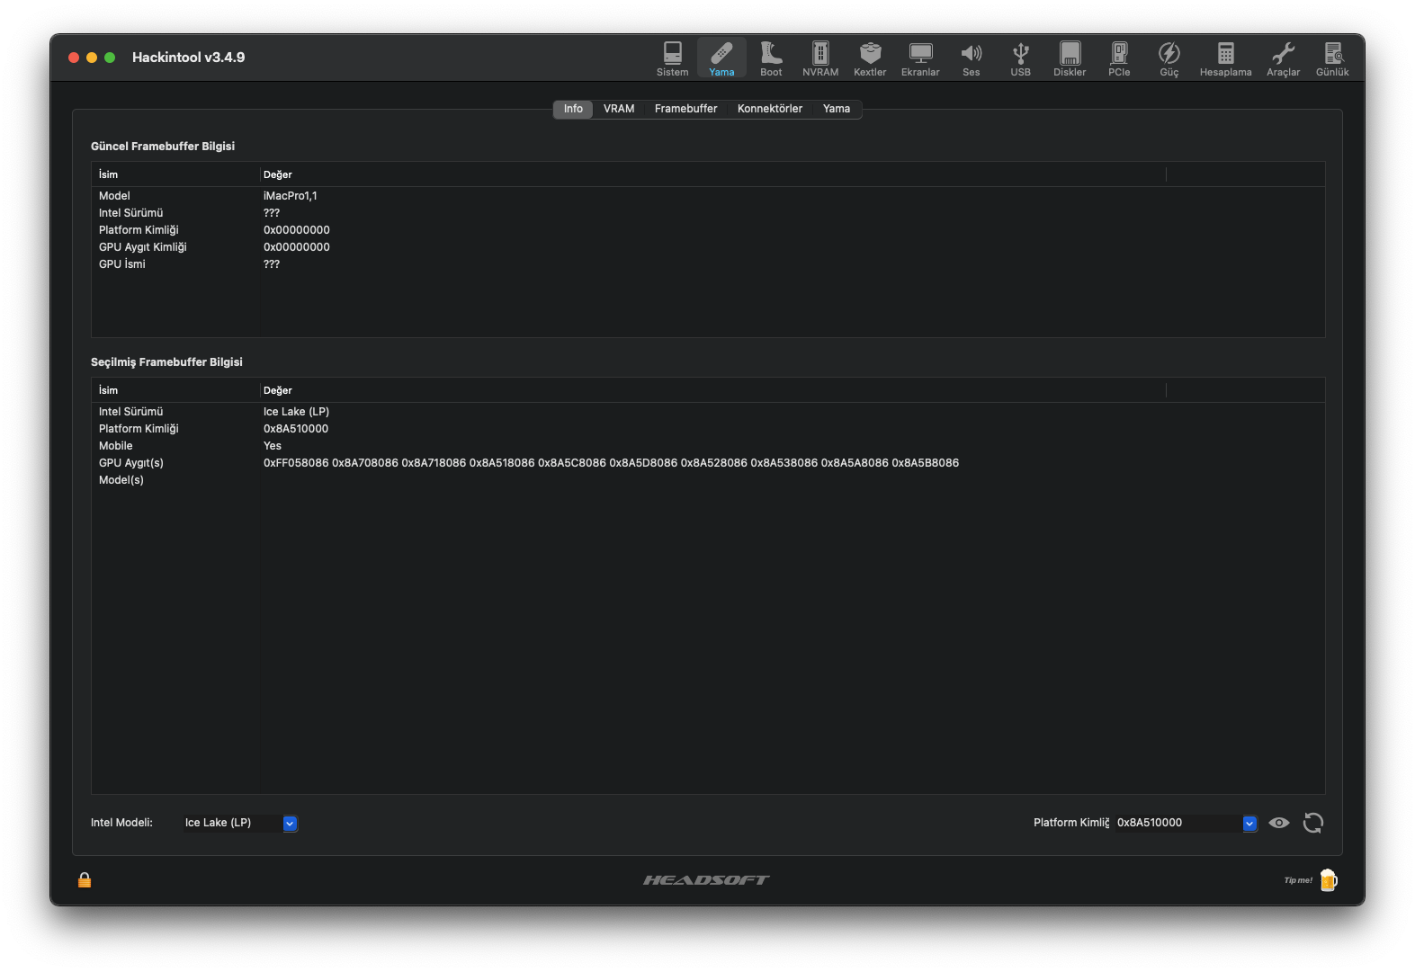Image resolution: width=1415 pixels, height=972 pixels.
Task: Switch to the Framebuffer tab
Action: click(x=685, y=109)
